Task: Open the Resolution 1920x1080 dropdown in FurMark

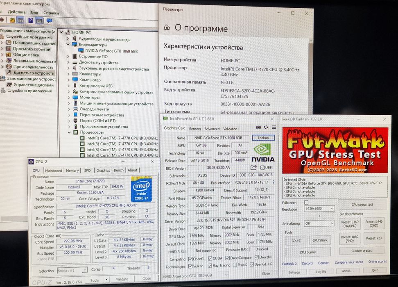Action: pyautogui.click(x=319, y=208)
